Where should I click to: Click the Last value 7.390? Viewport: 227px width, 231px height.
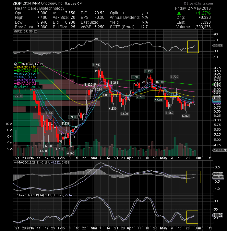coord(206,22)
